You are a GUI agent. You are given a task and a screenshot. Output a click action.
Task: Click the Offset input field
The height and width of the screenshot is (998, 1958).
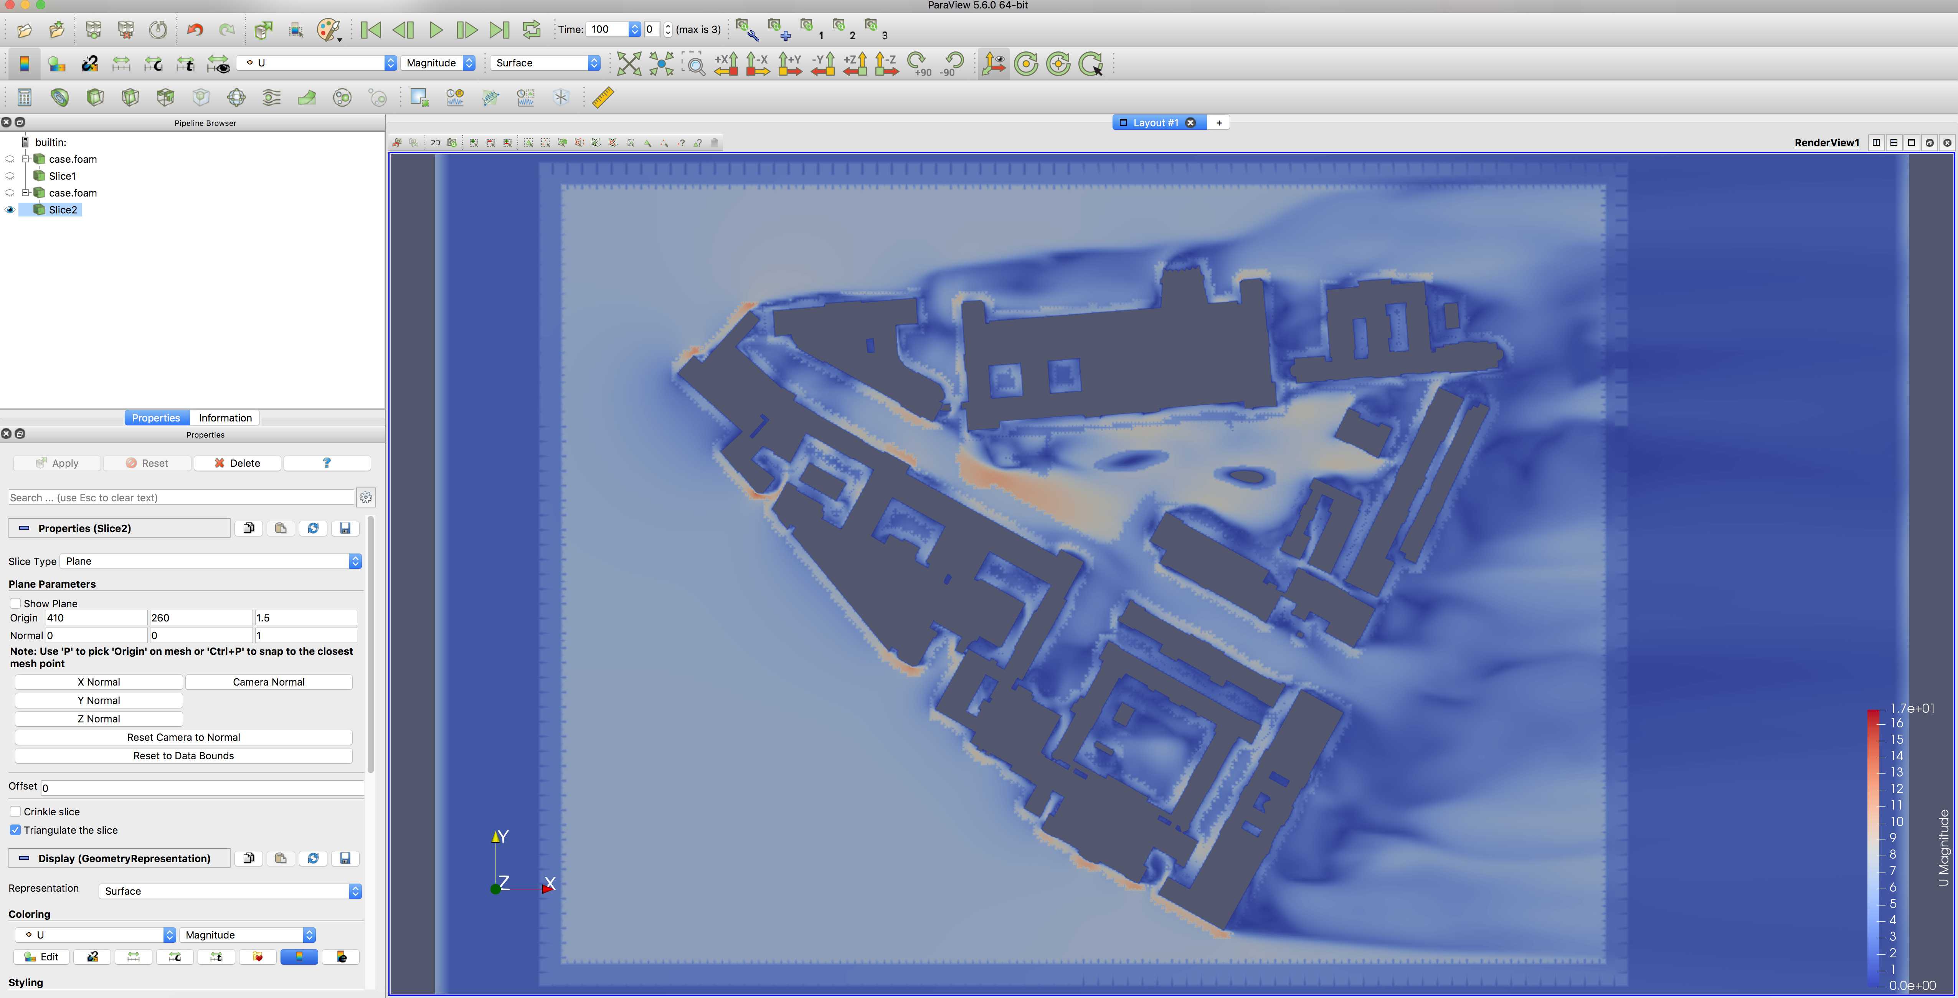point(202,788)
